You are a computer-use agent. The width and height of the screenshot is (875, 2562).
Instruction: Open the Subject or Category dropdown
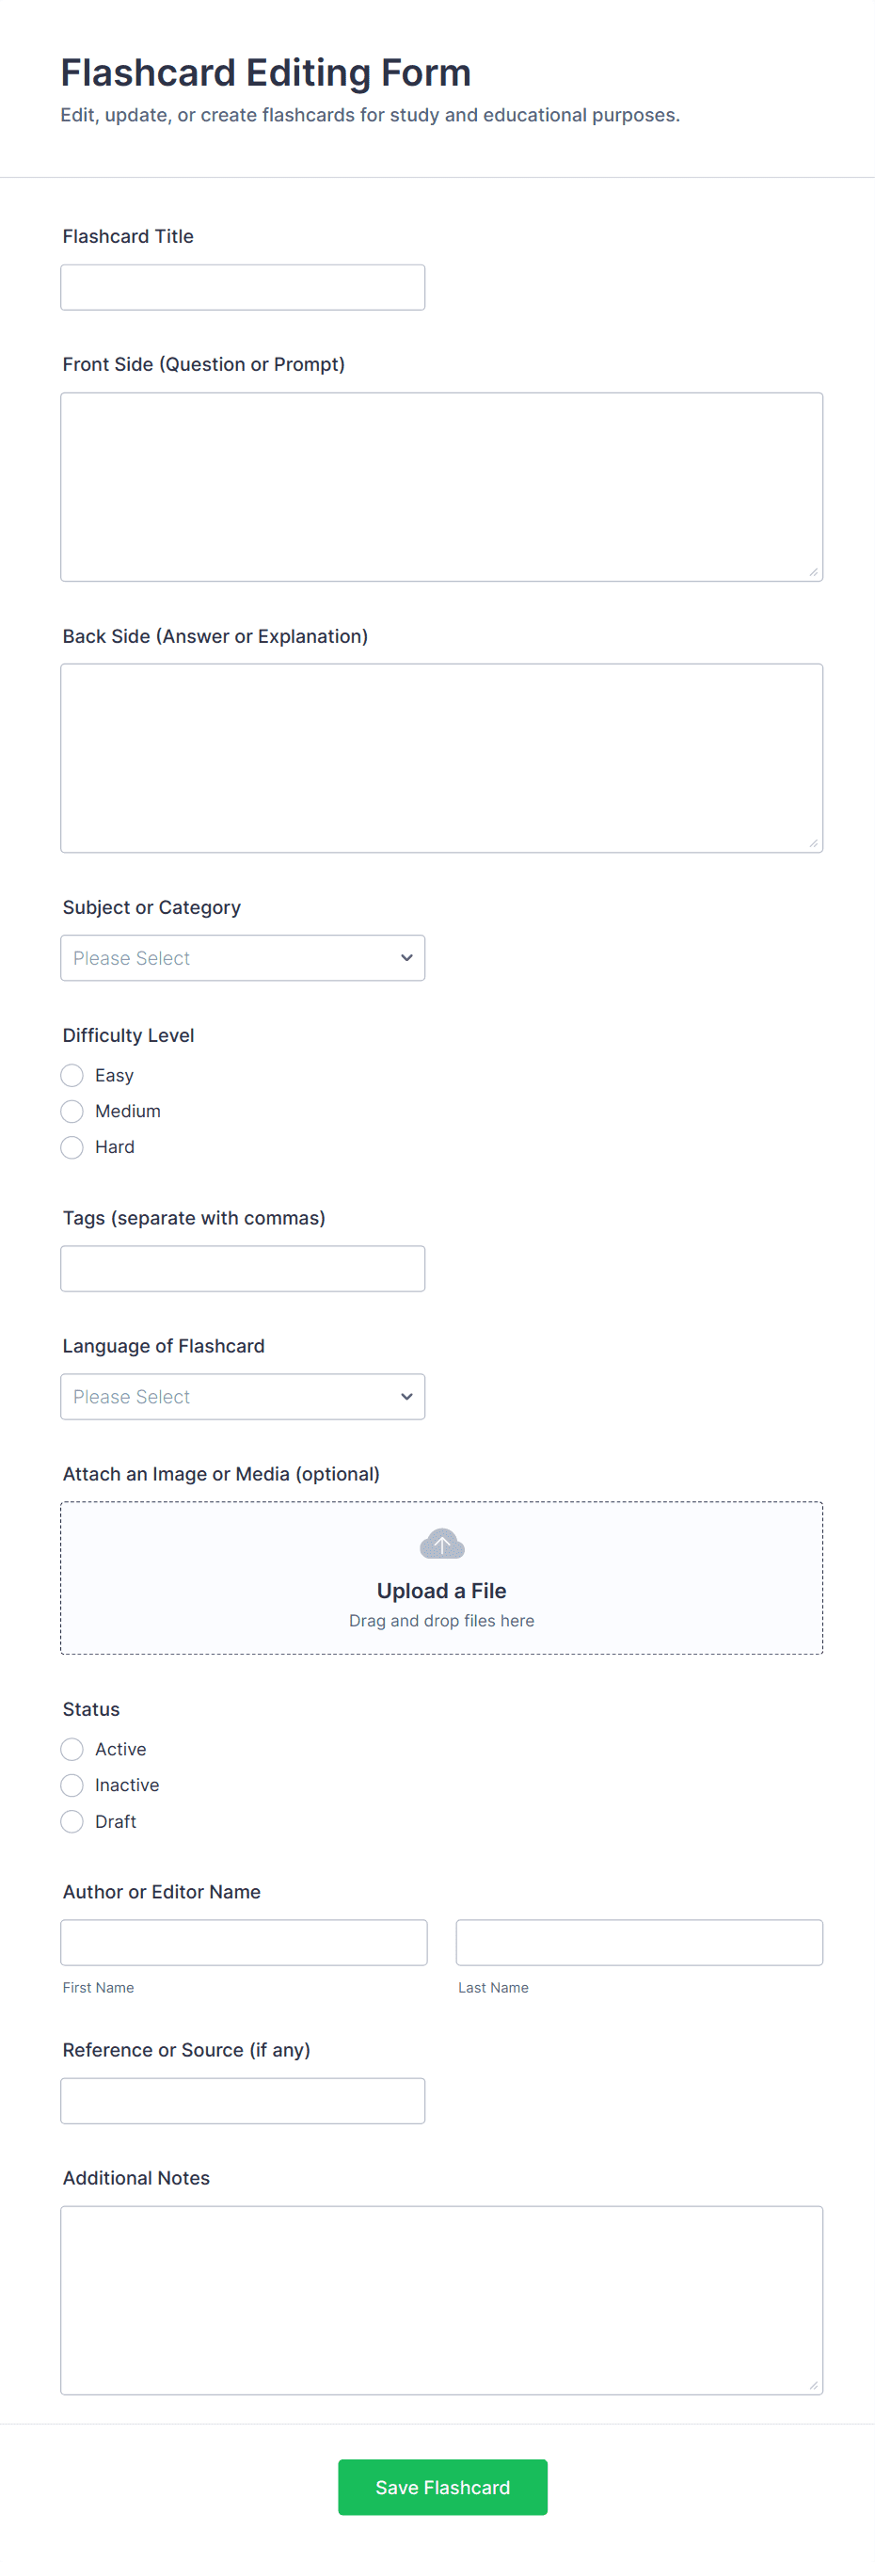(243, 958)
